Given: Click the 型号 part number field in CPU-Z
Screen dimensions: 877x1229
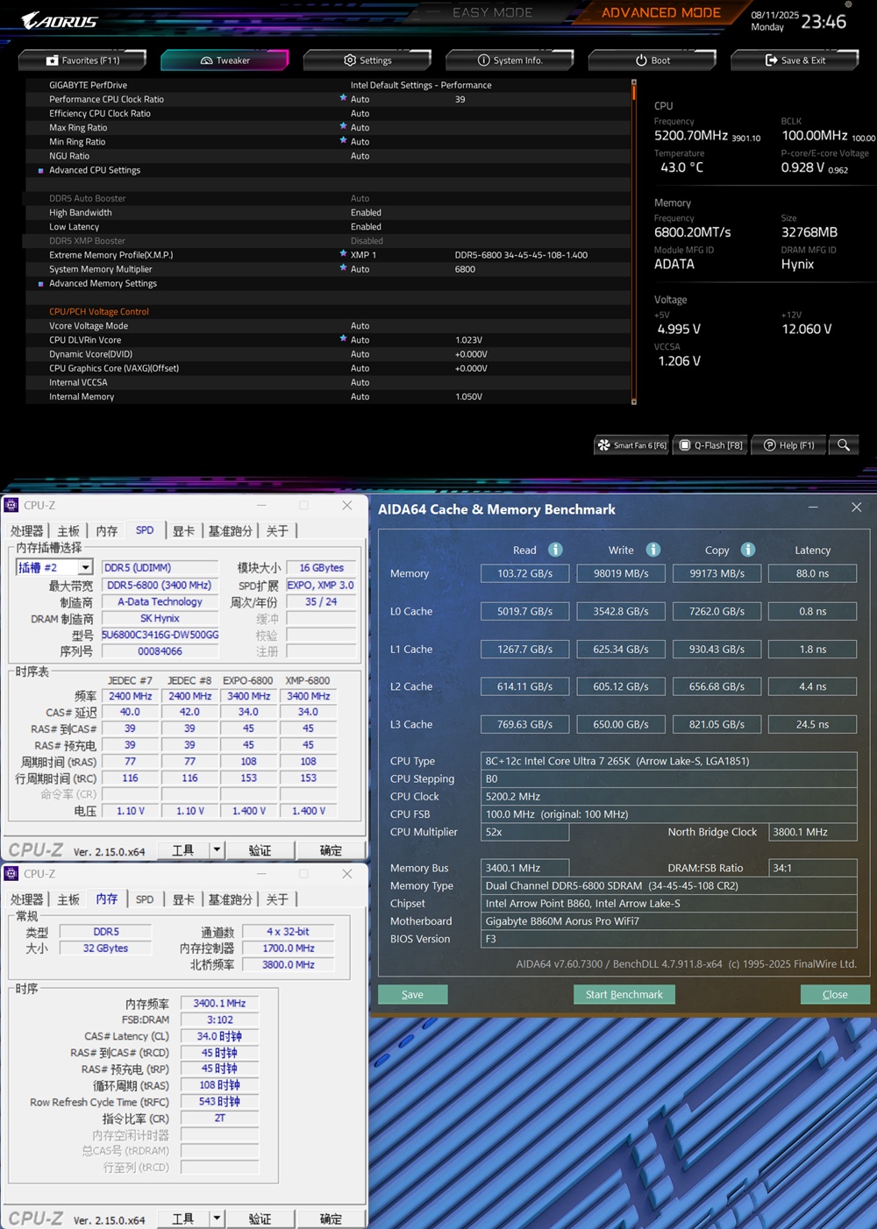Looking at the screenshot, I should [160, 635].
